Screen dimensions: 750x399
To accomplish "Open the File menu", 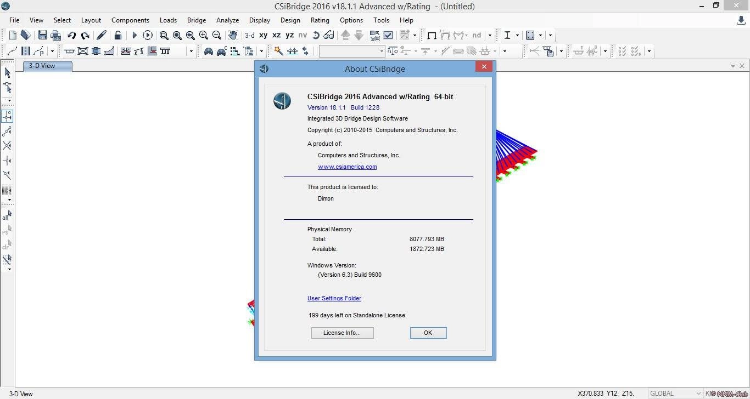I will point(14,20).
